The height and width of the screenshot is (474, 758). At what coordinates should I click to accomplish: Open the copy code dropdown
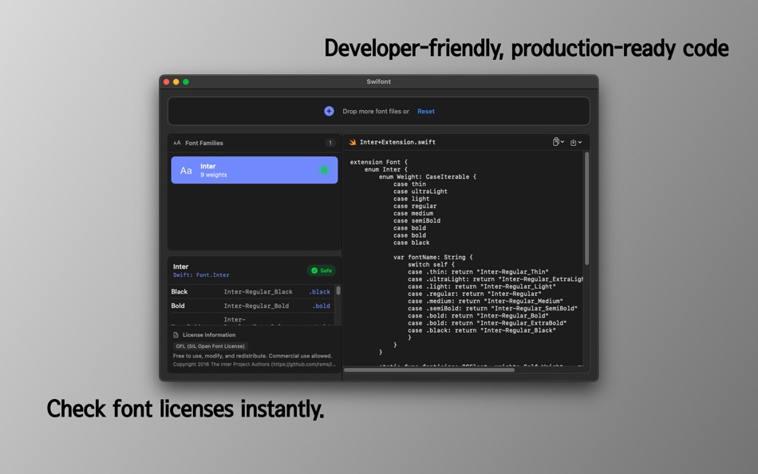[559, 142]
